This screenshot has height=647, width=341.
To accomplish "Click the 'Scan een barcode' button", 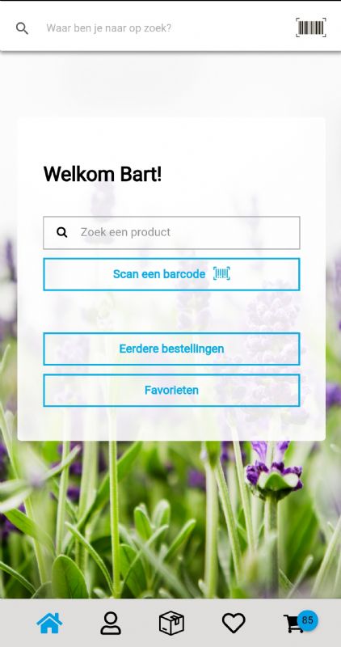I will pos(171,274).
